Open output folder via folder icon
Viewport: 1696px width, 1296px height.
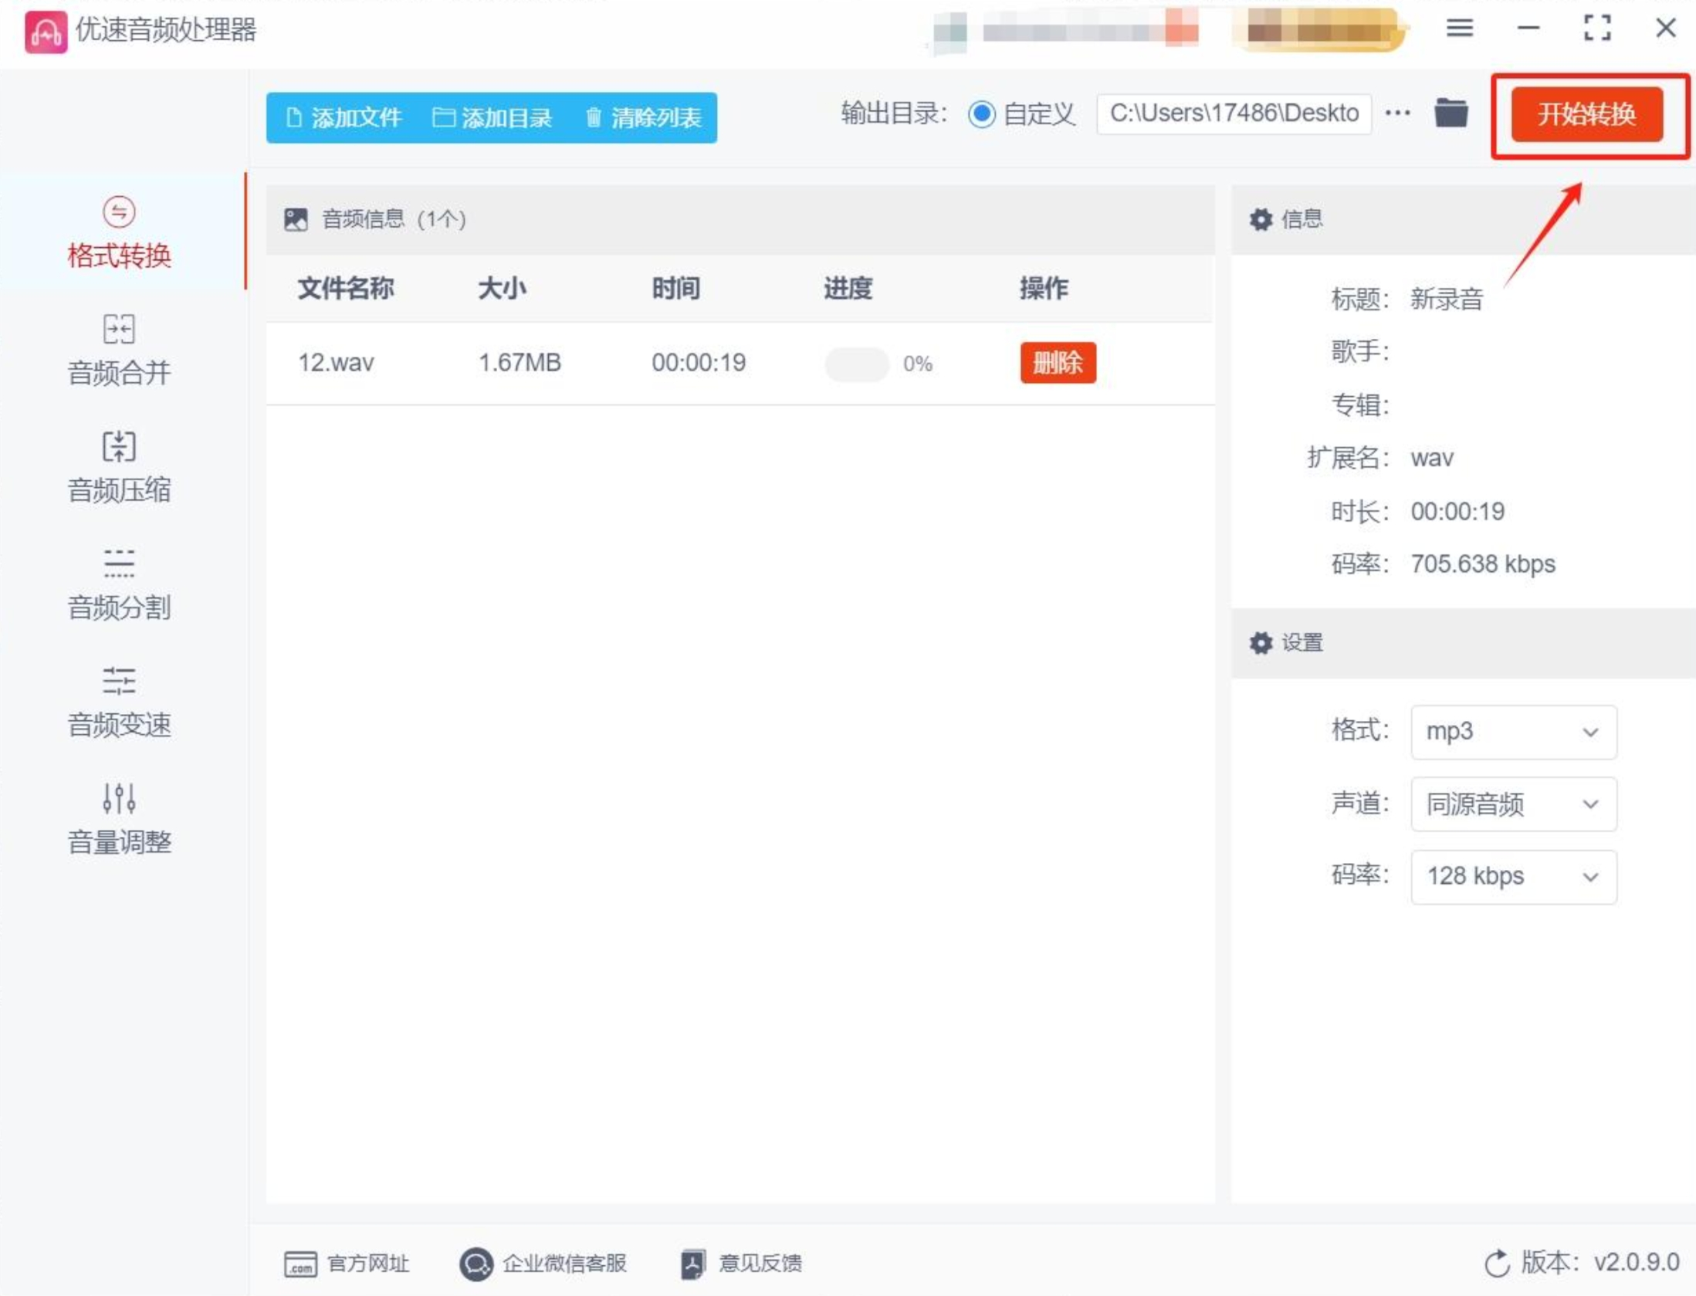click(x=1451, y=113)
